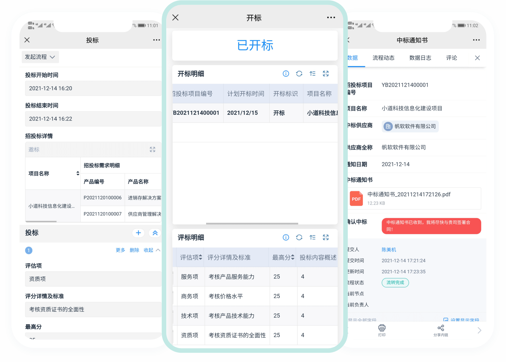
Task: Switch to the 流程动态 tab
Action: [383, 58]
